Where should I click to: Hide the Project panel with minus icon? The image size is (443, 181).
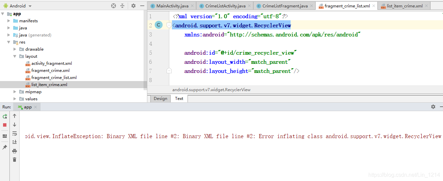142,6
